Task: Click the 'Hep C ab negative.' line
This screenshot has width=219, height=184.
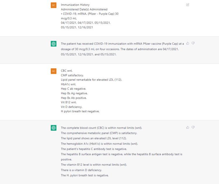Action: click(x=73, y=89)
